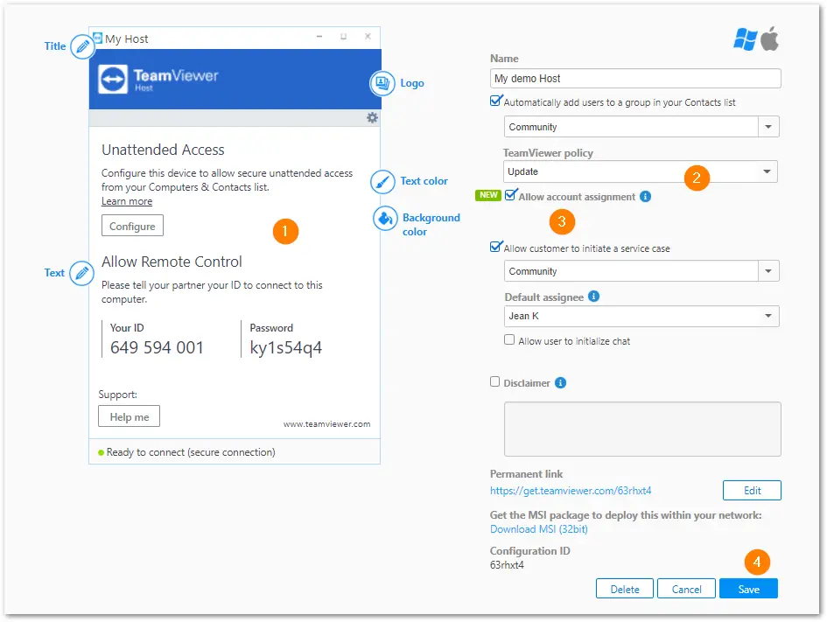Click the Configuration ID value 63rhxt4
The image size is (827, 622).
point(507,565)
